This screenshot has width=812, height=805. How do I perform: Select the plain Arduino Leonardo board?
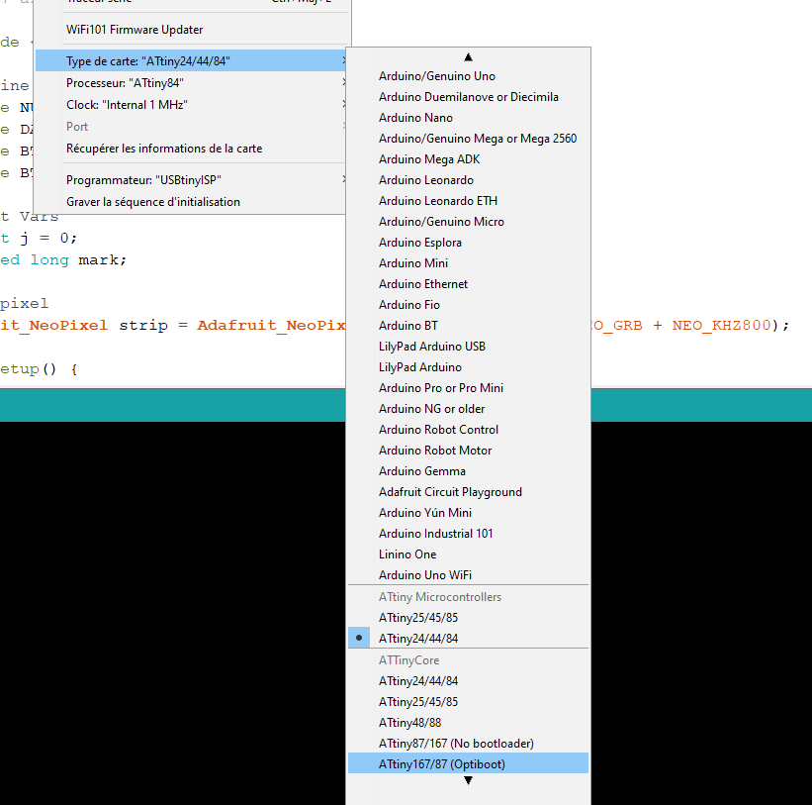click(x=468, y=180)
